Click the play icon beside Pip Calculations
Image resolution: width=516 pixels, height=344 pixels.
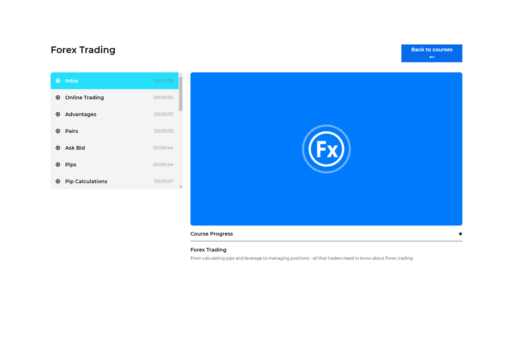(58, 181)
